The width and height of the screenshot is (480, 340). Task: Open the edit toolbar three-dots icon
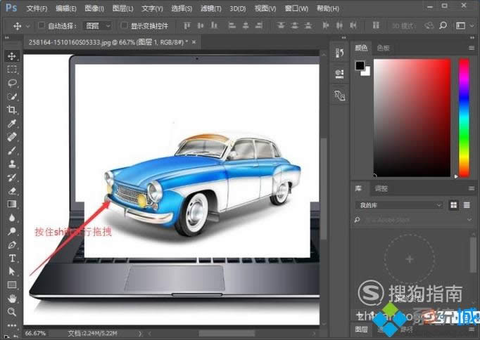pyautogui.click(x=12, y=325)
